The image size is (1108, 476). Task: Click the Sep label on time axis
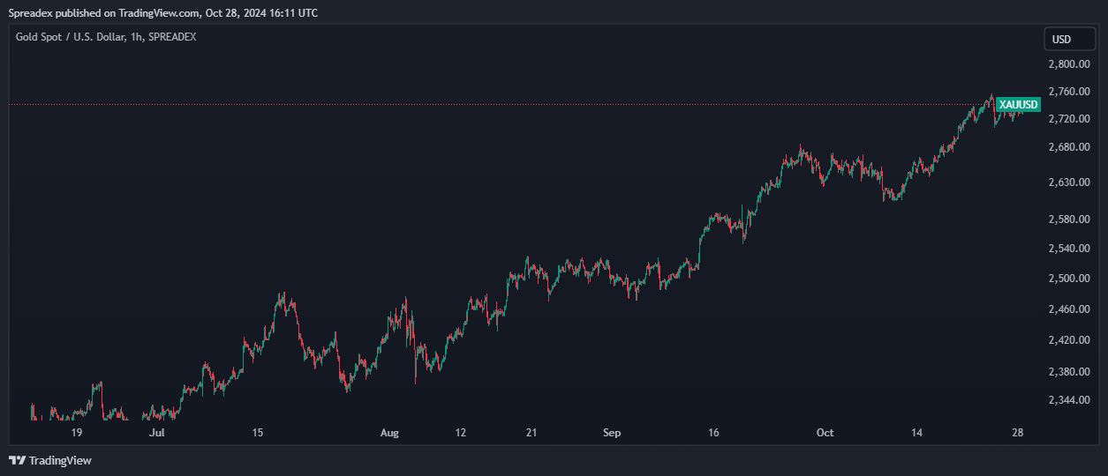(612, 433)
